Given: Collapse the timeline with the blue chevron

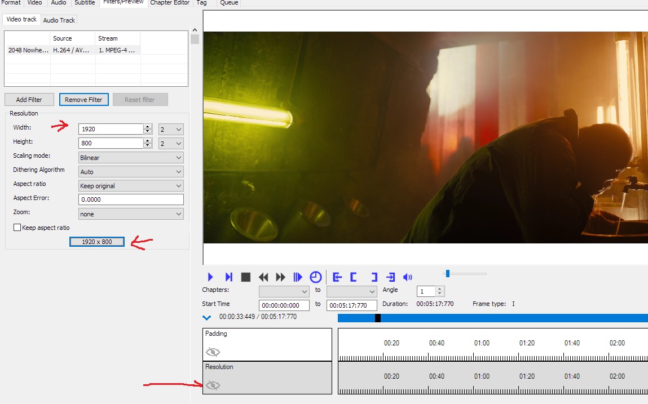Looking at the screenshot, I should (x=206, y=318).
